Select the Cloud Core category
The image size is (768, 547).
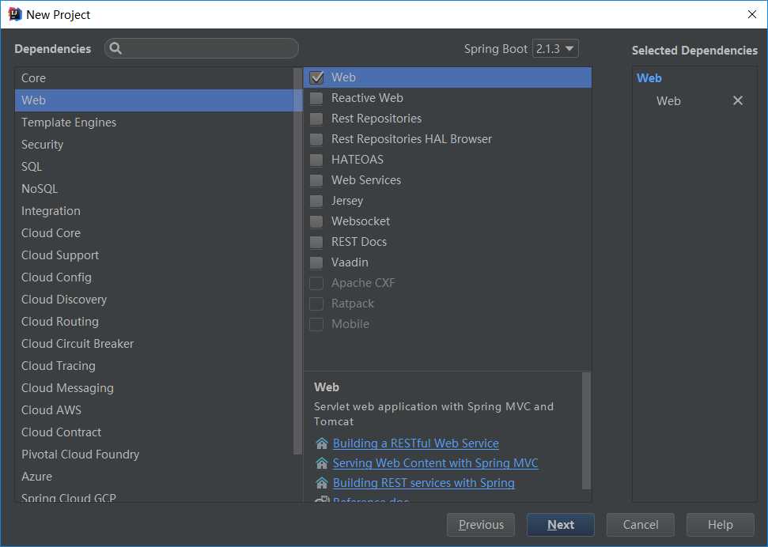[153, 233]
